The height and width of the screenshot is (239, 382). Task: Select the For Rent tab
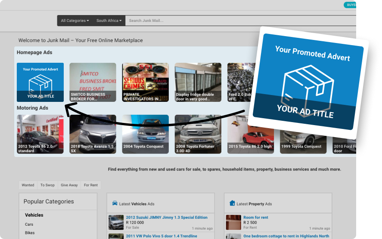(91, 185)
